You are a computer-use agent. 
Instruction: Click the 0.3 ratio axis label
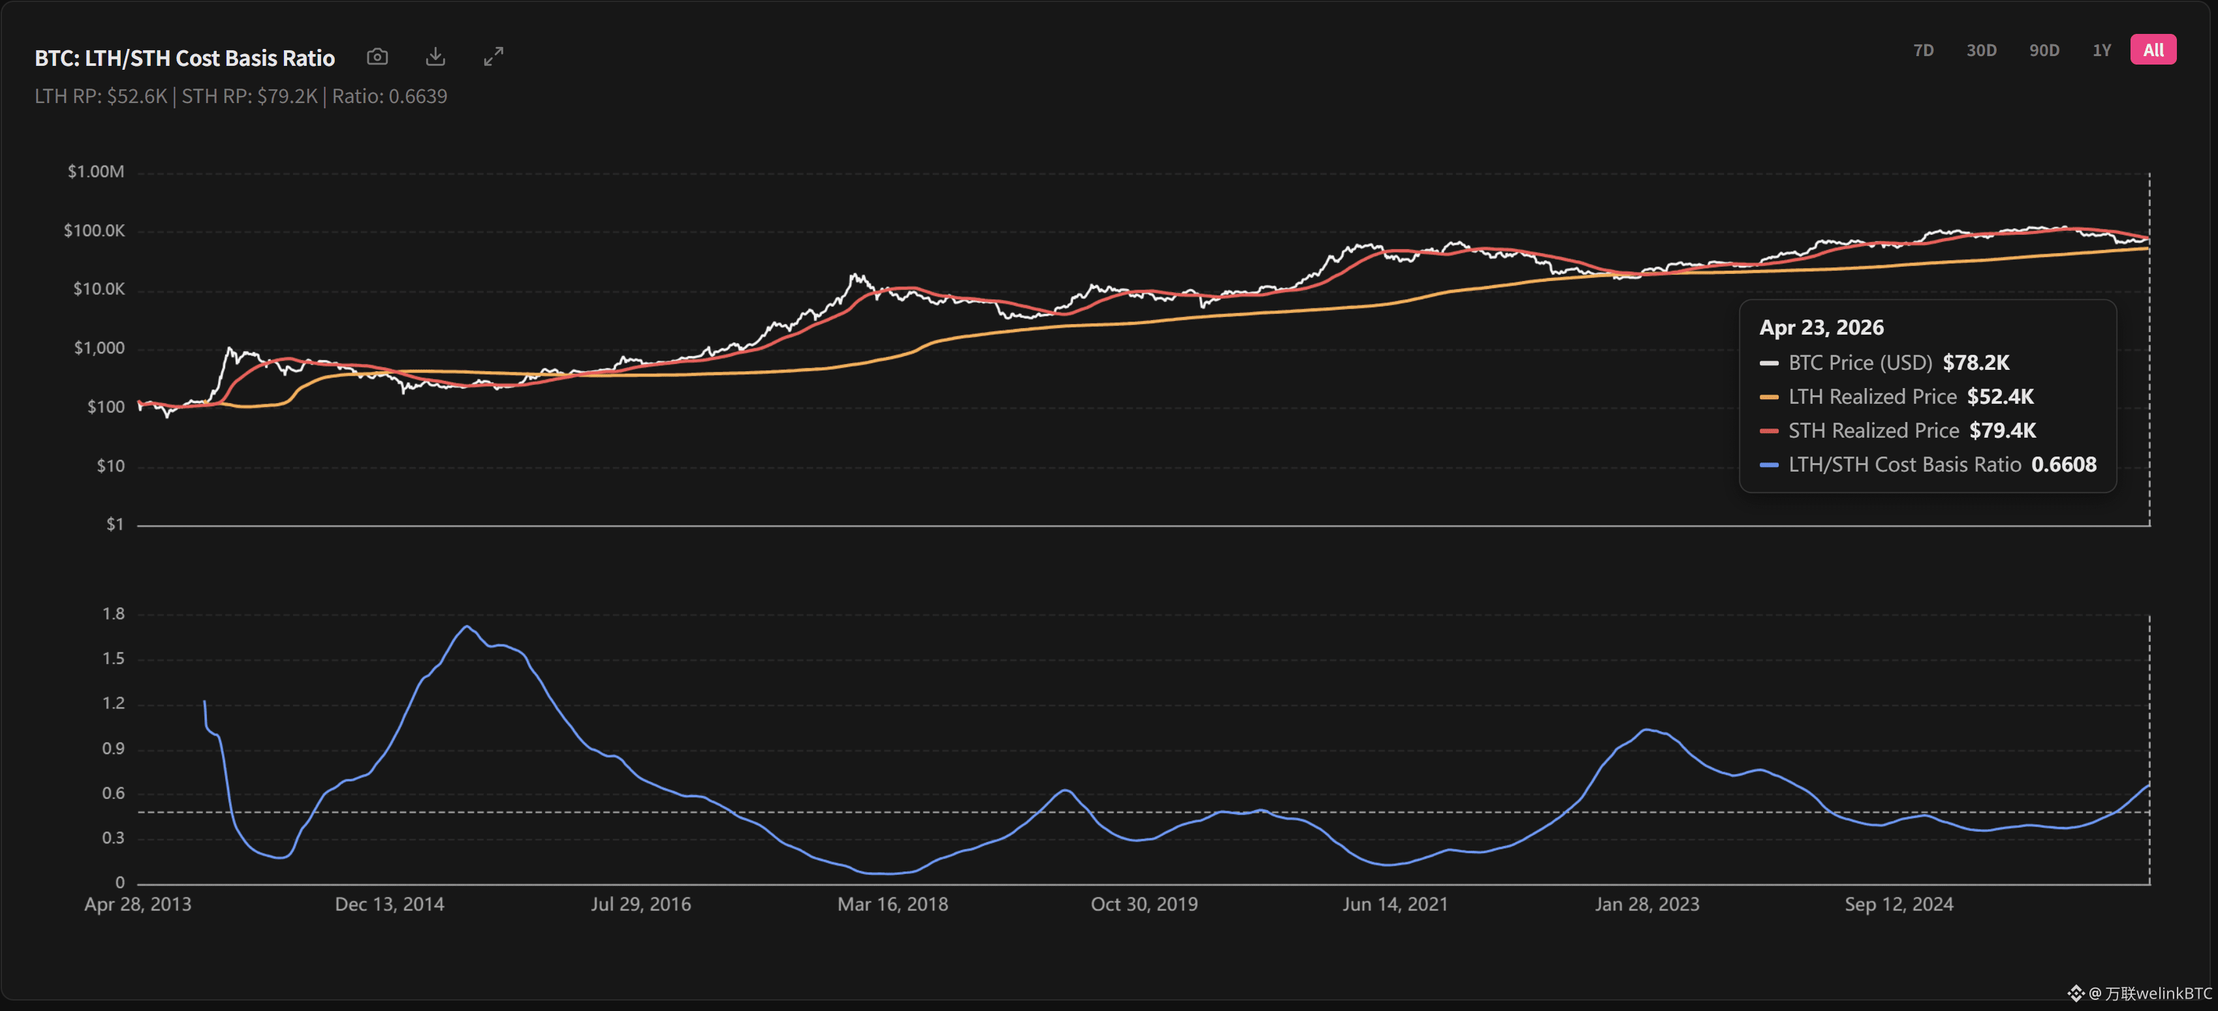(x=114, y=838)
